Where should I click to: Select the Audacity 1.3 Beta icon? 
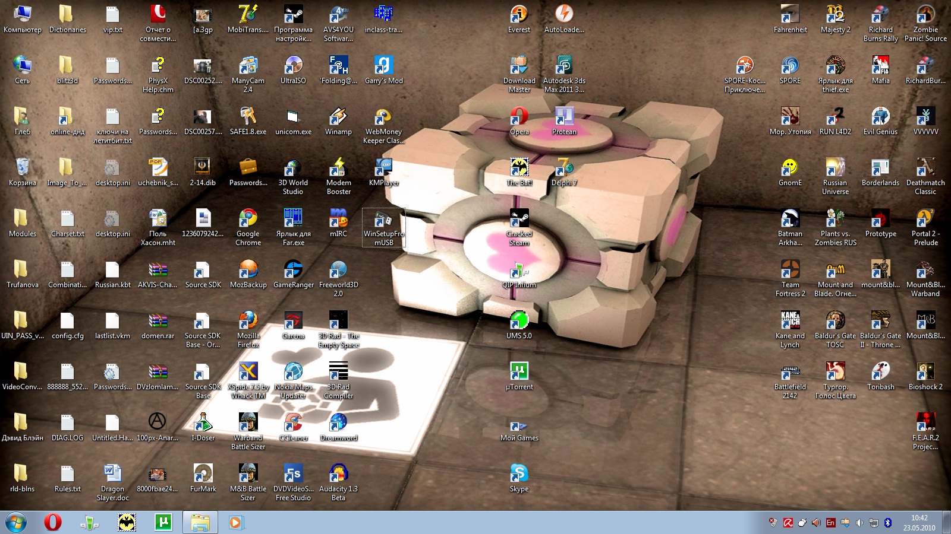click(338, 475)
